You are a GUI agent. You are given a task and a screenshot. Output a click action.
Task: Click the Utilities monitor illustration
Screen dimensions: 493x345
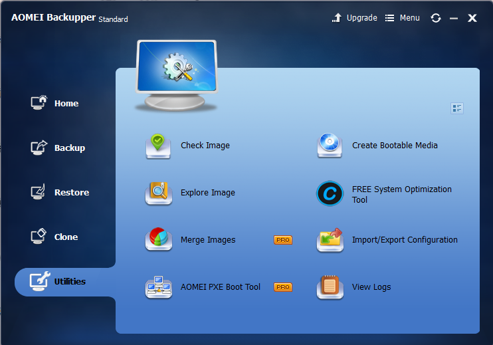(177, 76)
